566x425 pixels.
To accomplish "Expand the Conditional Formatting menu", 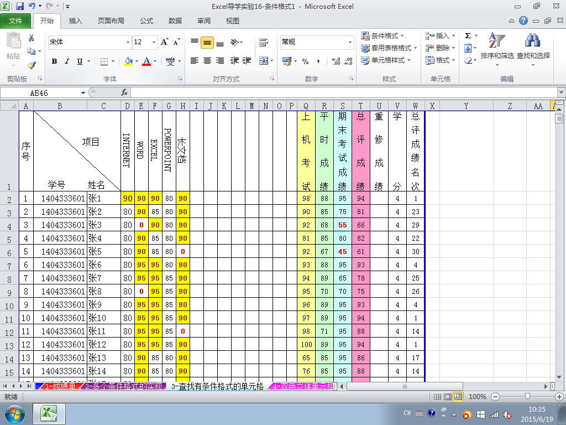I will tap(382, 36).
